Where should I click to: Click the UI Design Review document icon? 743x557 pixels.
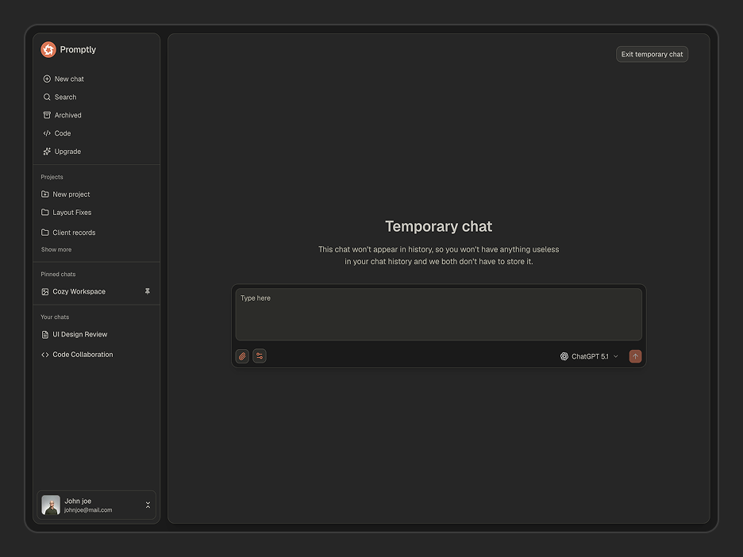(45, 335)
